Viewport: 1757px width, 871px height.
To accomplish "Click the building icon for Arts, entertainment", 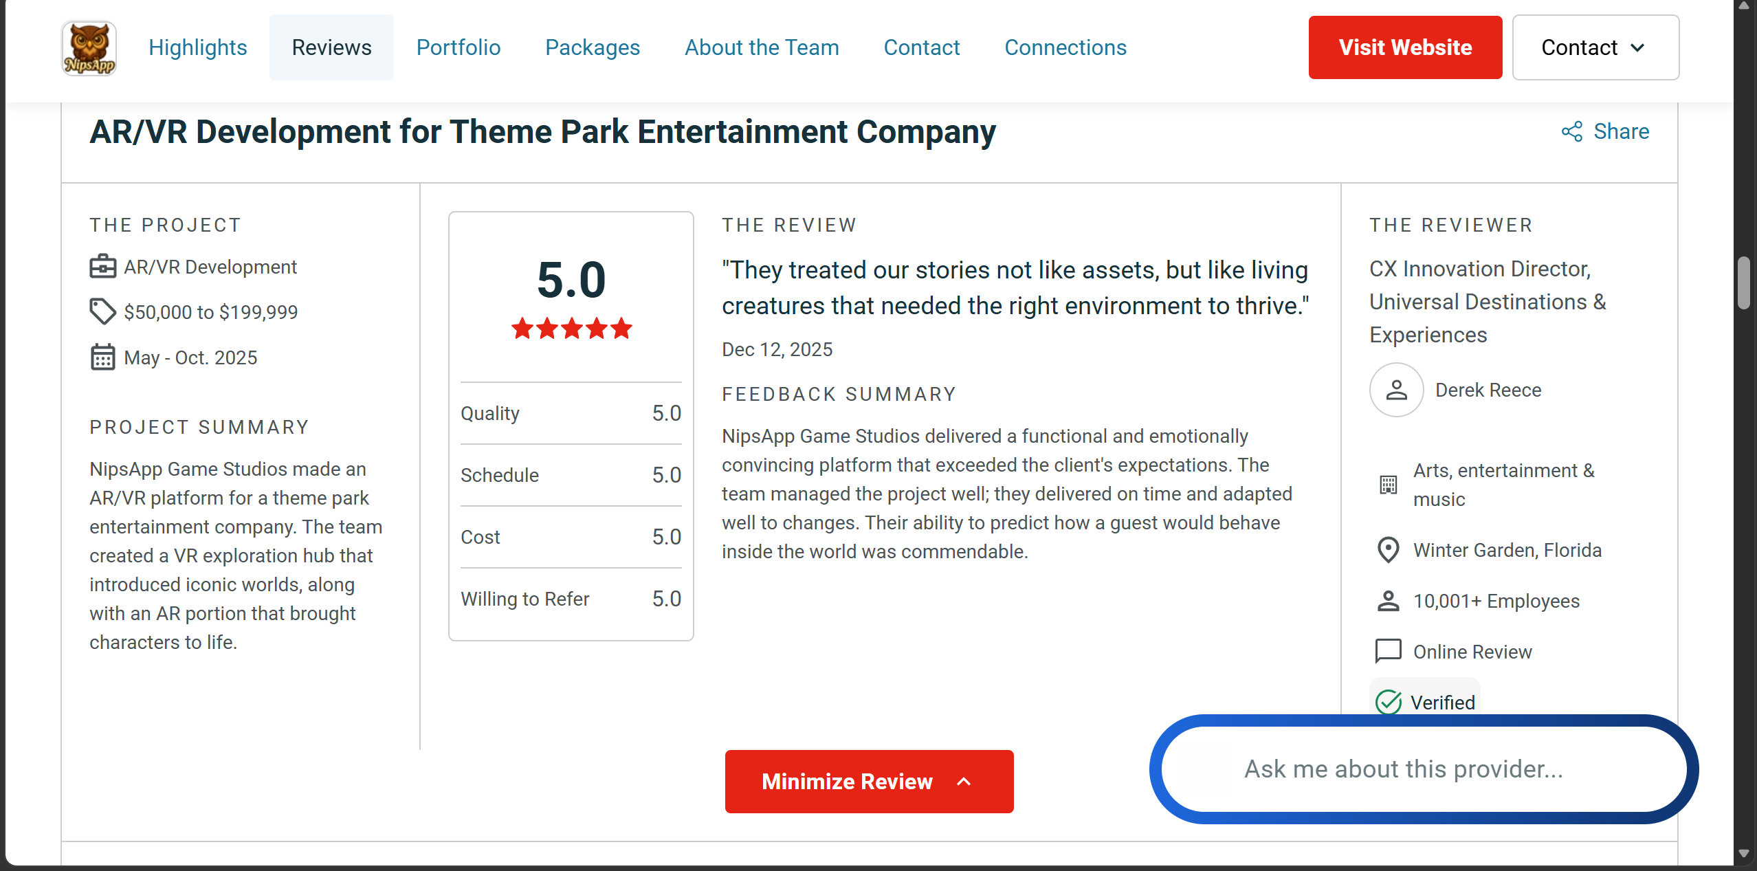I will (x=1389, y=485).
